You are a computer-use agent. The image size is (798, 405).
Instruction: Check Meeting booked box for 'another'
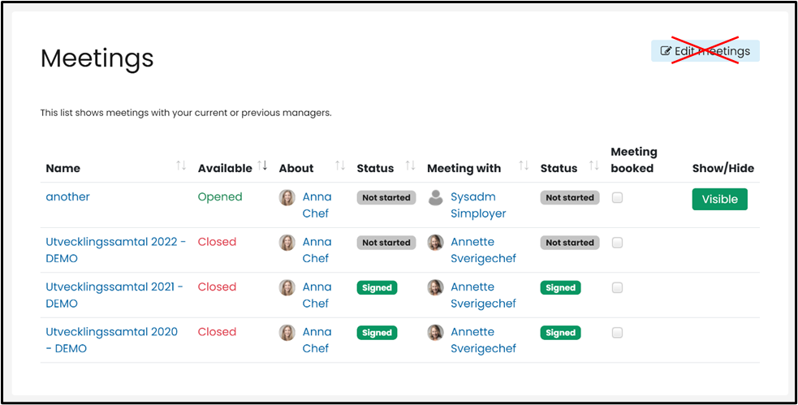click(x=618, y=197)
